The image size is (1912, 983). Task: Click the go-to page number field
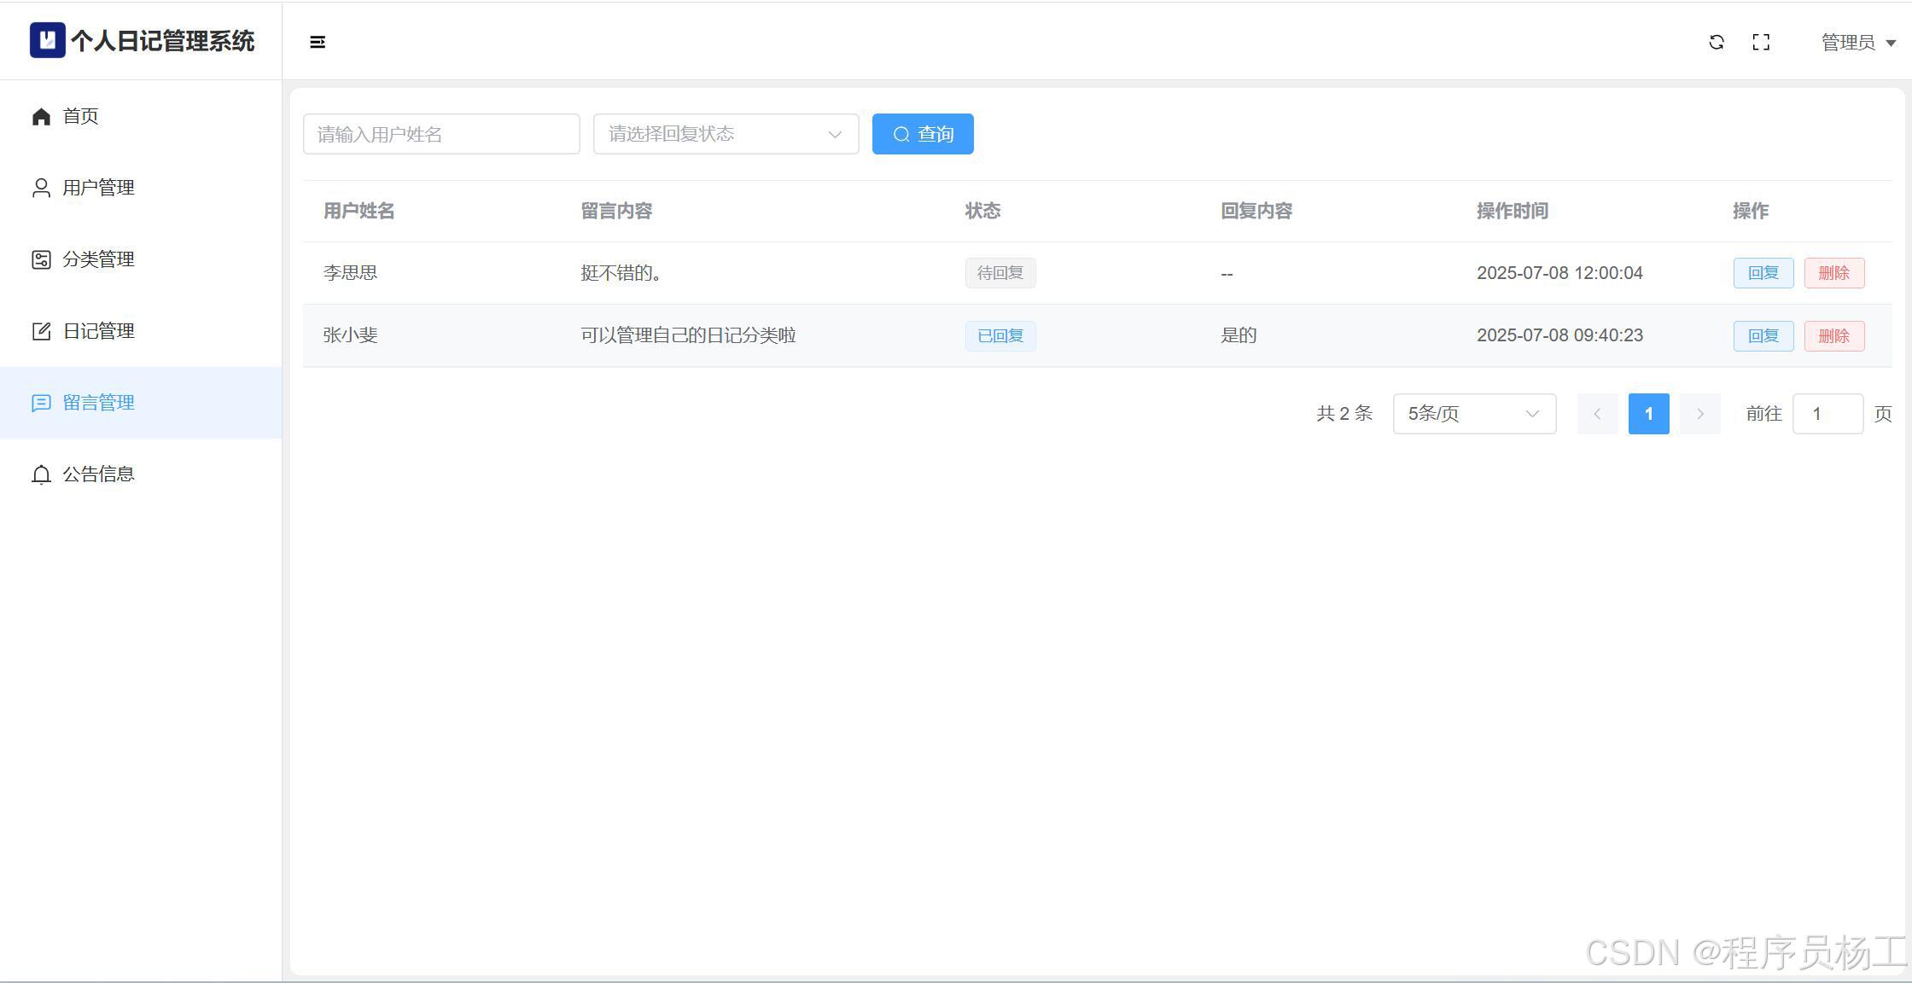tap(1827, 414)
